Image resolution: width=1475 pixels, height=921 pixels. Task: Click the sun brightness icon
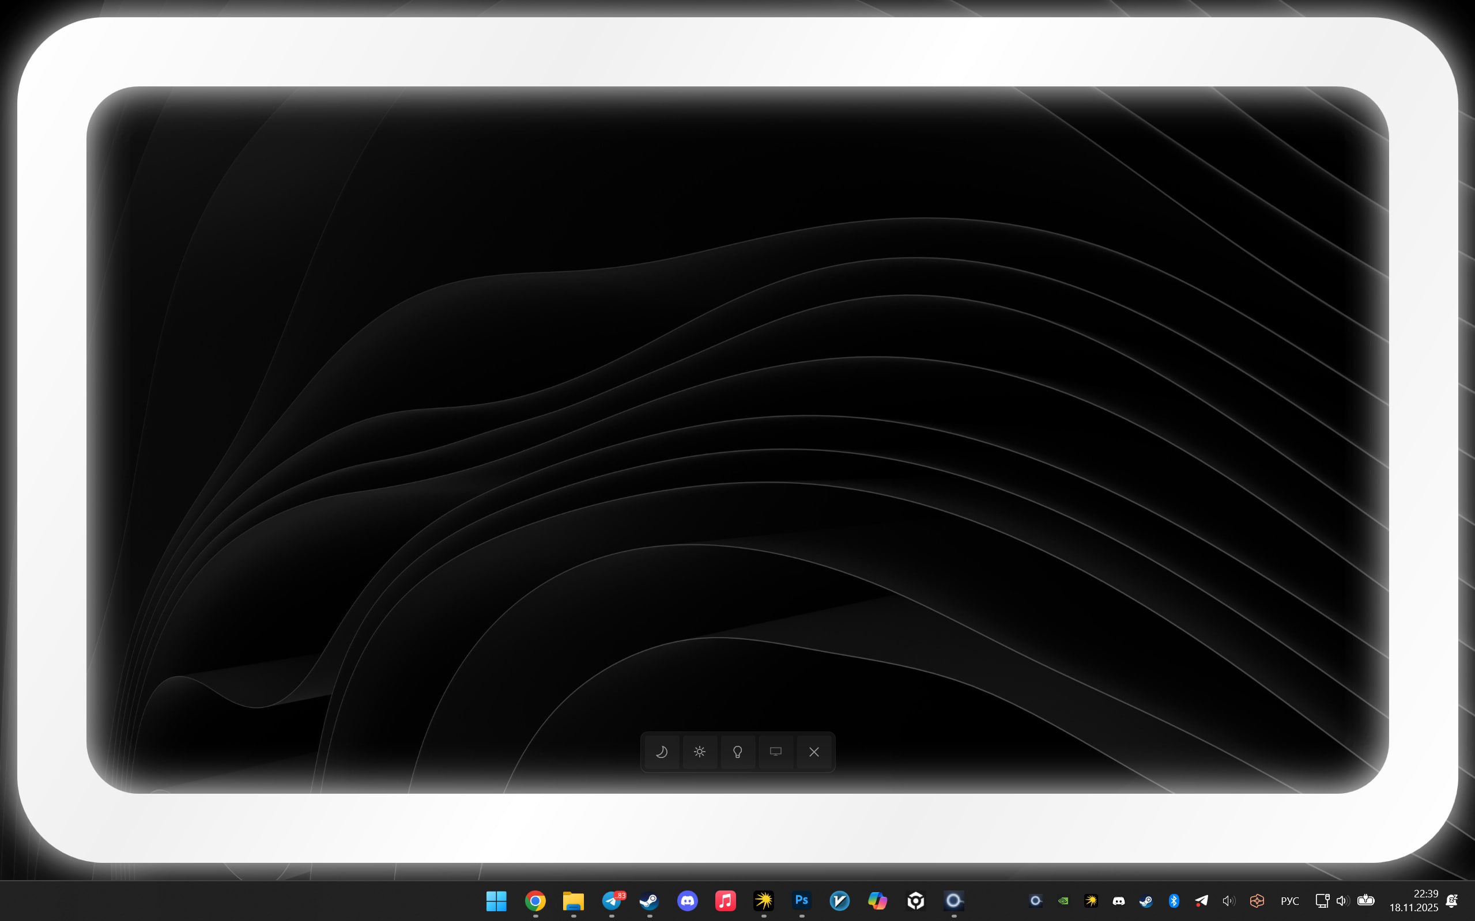click(x=700, y=752)
